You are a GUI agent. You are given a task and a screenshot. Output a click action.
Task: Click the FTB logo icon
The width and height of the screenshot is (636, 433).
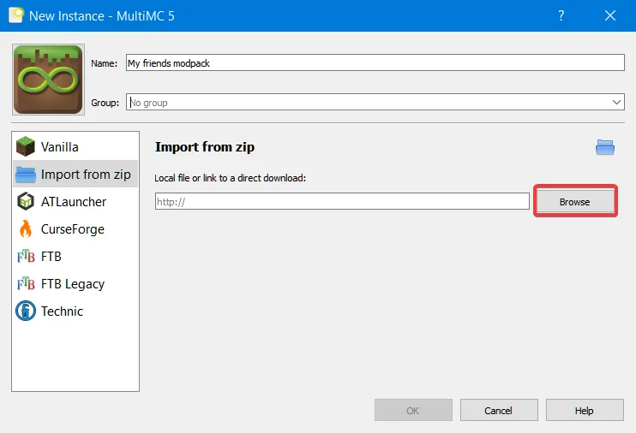(x=26, y=257)
